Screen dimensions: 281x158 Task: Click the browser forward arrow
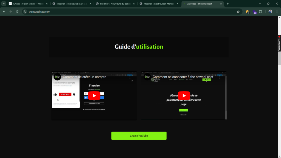point(11,12)
